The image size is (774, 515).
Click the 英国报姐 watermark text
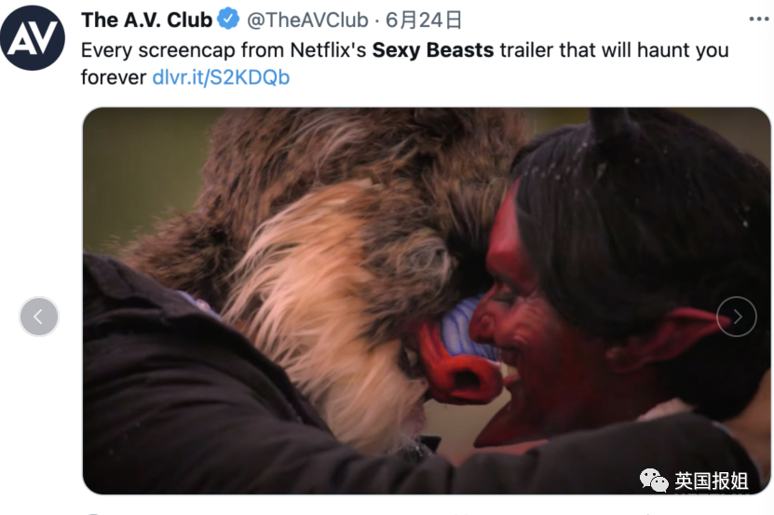[x=711, y=481]
